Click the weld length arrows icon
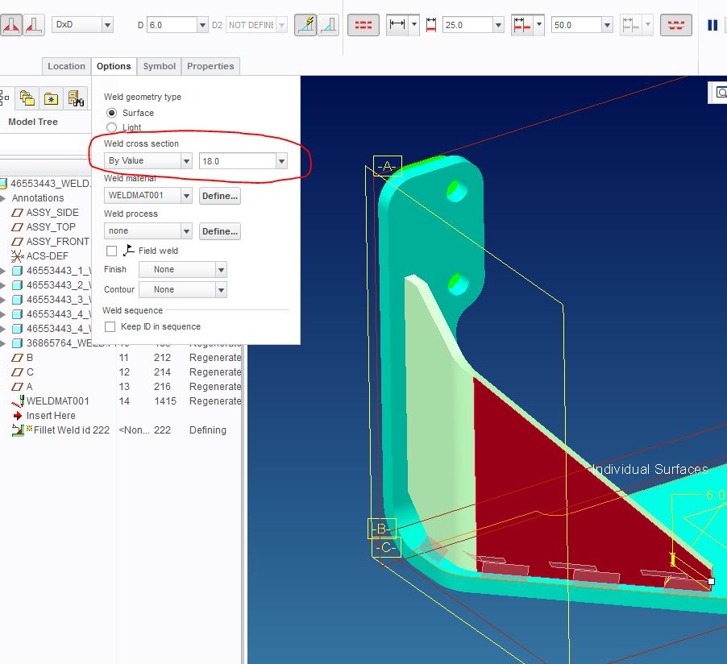The image size is (727, 664). [x=397, y=24]
